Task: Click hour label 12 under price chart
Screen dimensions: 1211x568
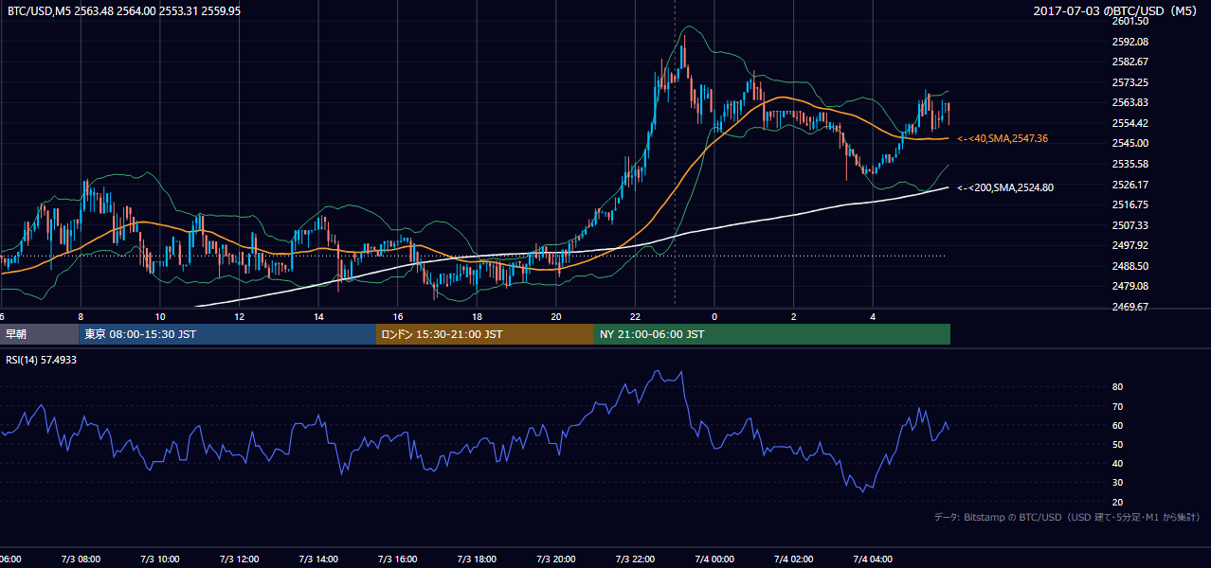Action: coord(239,316)
